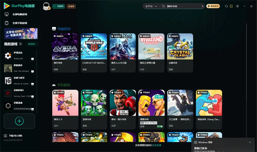Click the 限免 badge on 部落冲突

(x=159, y=97)
